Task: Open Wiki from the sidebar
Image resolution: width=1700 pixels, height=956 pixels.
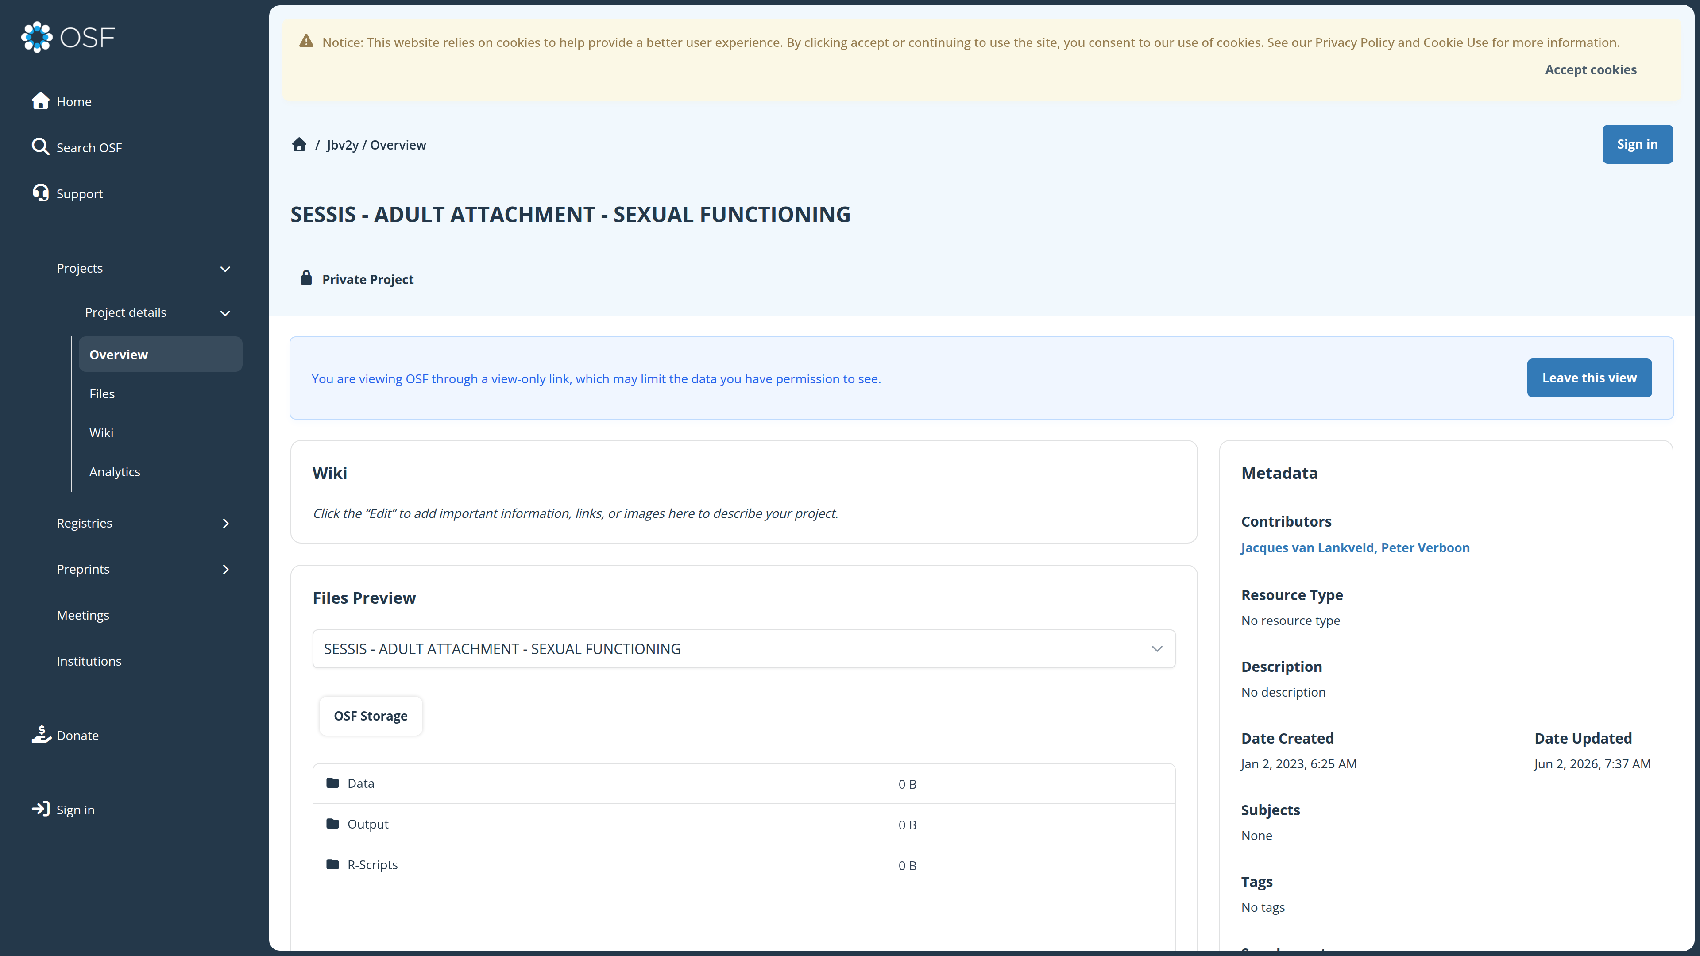Action: [x=102, y=433]
